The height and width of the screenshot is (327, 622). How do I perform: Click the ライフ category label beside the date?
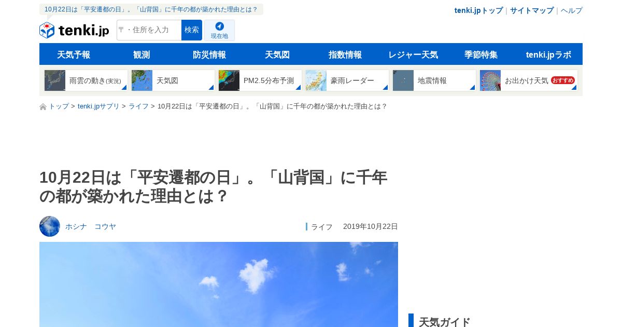322,227
